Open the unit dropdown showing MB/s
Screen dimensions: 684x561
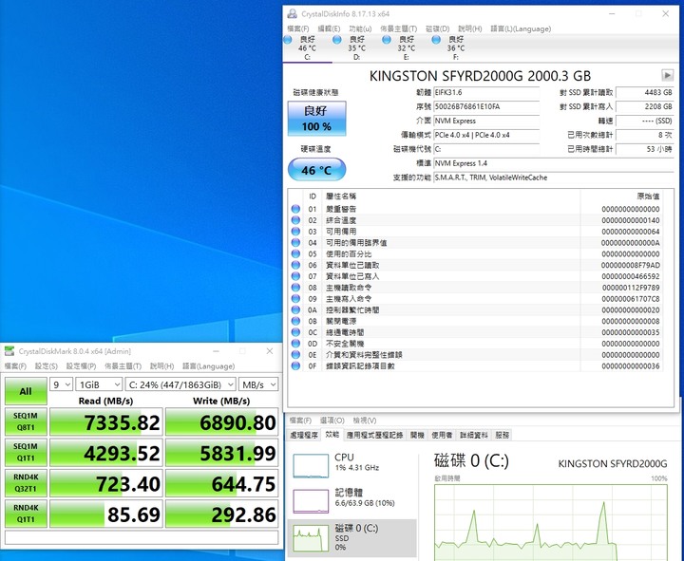(x=258, y=384)
